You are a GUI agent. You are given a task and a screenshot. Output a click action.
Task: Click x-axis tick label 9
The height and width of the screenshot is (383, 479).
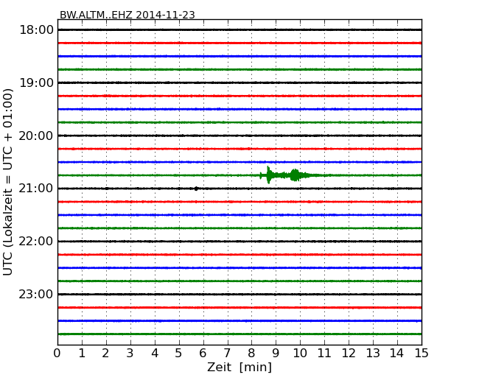[x=276, y=353]
